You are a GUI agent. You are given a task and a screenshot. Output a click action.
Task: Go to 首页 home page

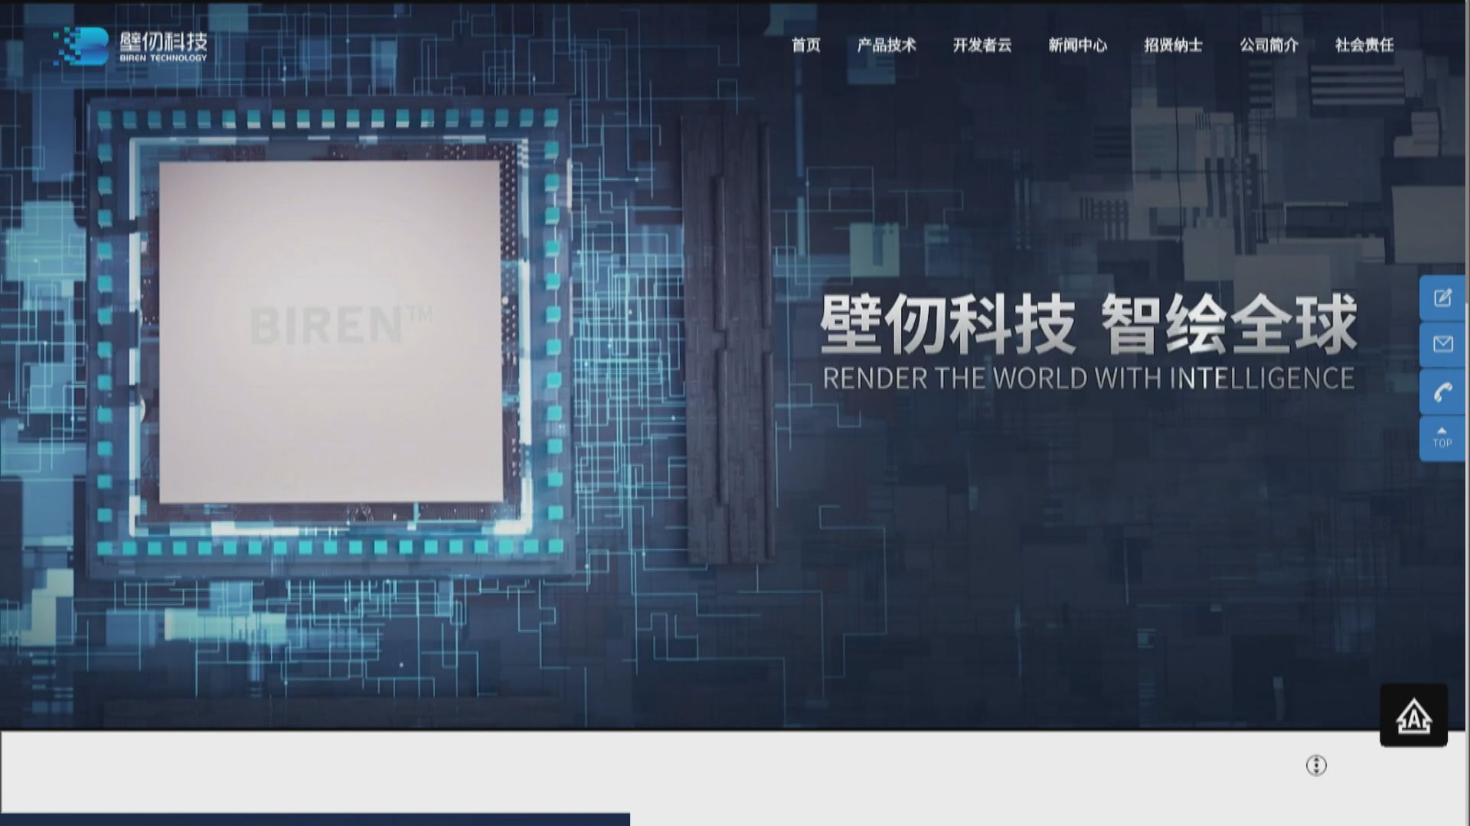coord(805,45)
